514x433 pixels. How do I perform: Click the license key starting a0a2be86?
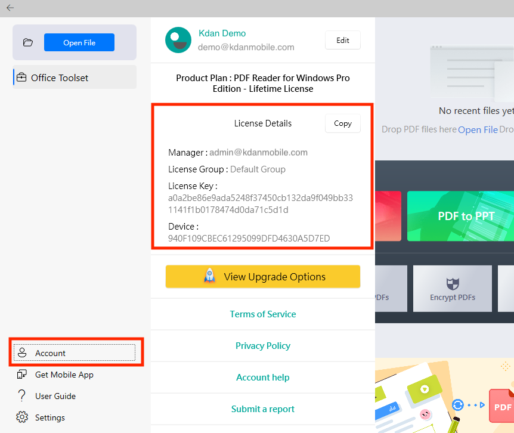click(x=260, y=204)
